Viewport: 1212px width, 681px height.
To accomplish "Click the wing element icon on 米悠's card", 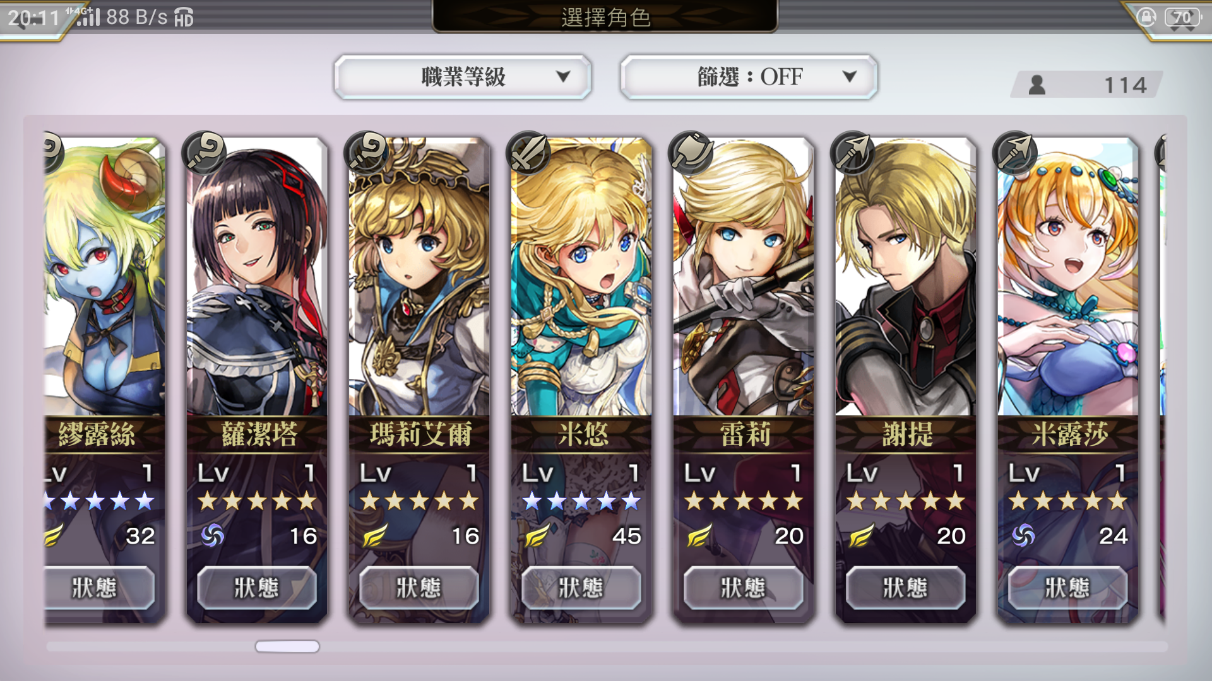I will (x=537, y=536).
